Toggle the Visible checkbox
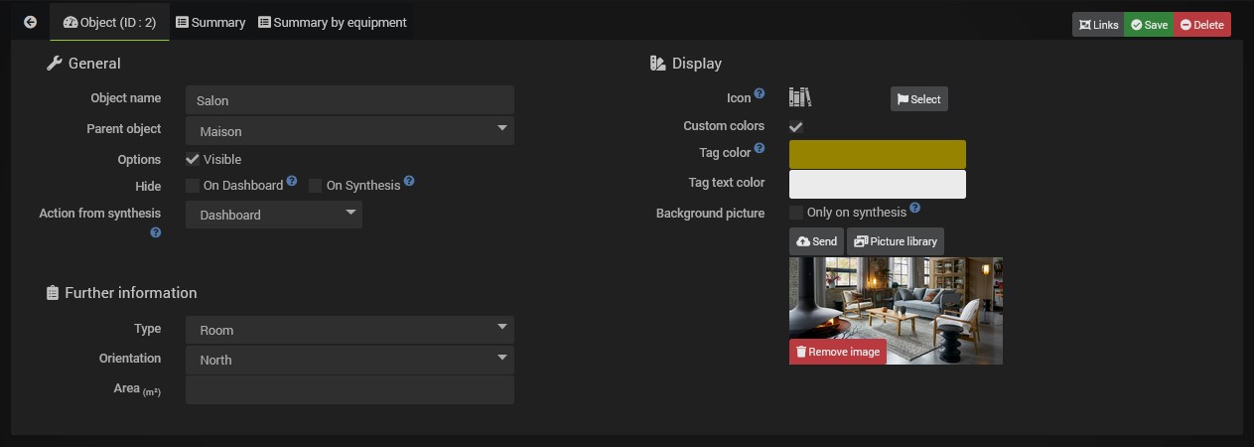This screenshot has width=1254, height=447. (x=193, y=159)
